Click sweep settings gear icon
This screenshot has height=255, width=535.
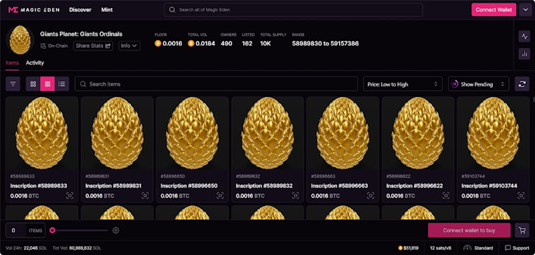pos(116,230)
